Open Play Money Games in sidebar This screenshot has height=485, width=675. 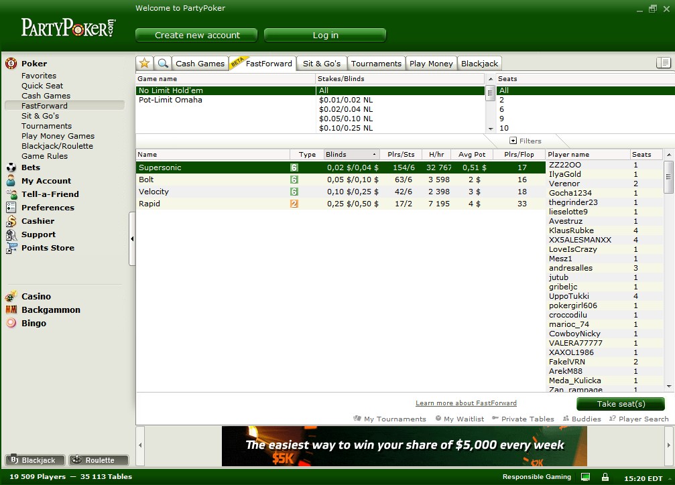(58, 136)
